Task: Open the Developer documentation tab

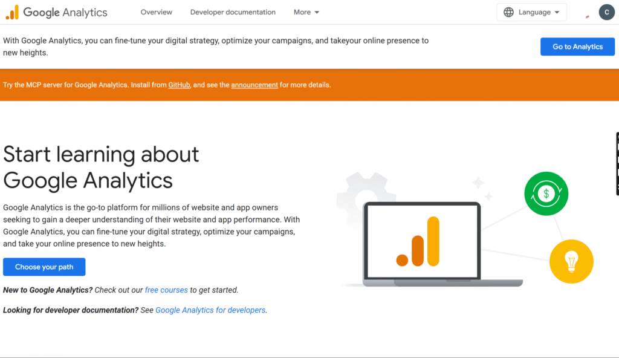Action: pyautogui.click(x=233, y=12)
